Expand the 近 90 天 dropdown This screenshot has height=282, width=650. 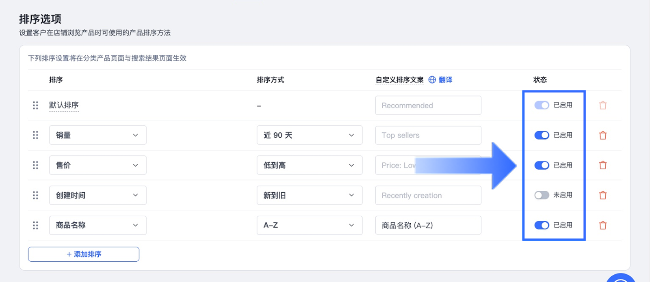[x=309, y=135]
